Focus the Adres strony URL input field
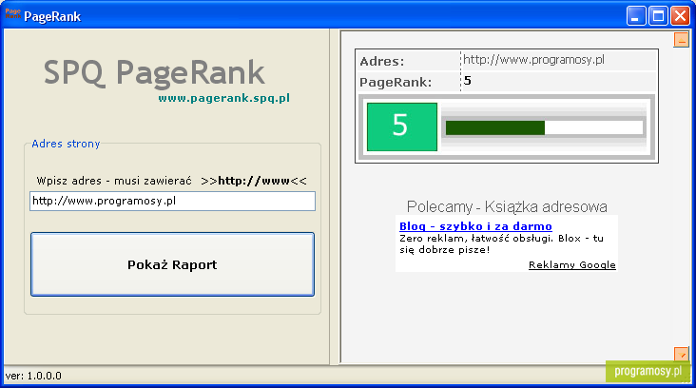The width and height of the screenshot is (696, 388). tap(172, 201)
